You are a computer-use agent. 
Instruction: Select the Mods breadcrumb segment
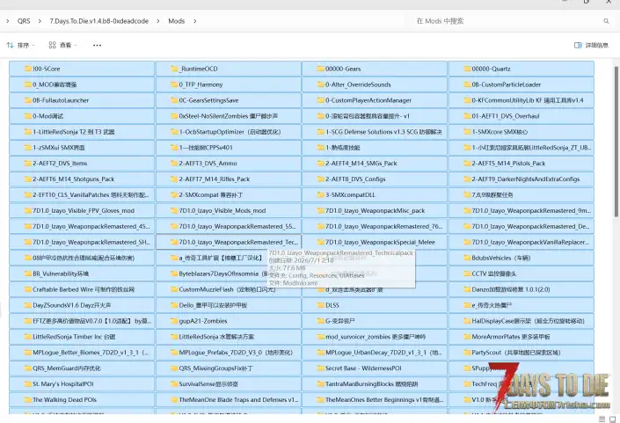click(x=177, y=21)
